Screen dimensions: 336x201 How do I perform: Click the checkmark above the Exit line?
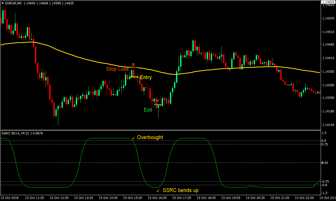coord(158,100)
